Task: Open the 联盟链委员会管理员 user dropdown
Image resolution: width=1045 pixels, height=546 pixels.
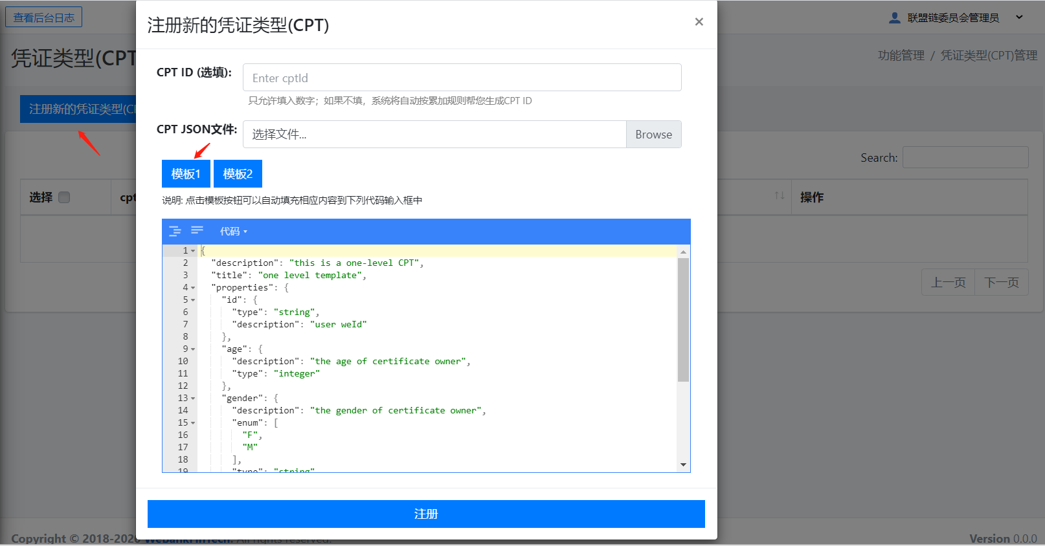Action: [x=956, y=17]
